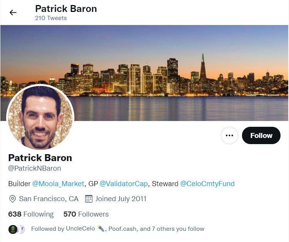The image size is (289, 242).
Task: Open the three-dots more options menu
Action: click(229, 136)
